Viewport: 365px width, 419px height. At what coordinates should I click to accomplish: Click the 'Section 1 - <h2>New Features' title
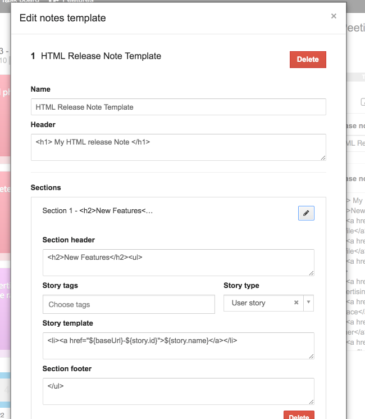98,211
